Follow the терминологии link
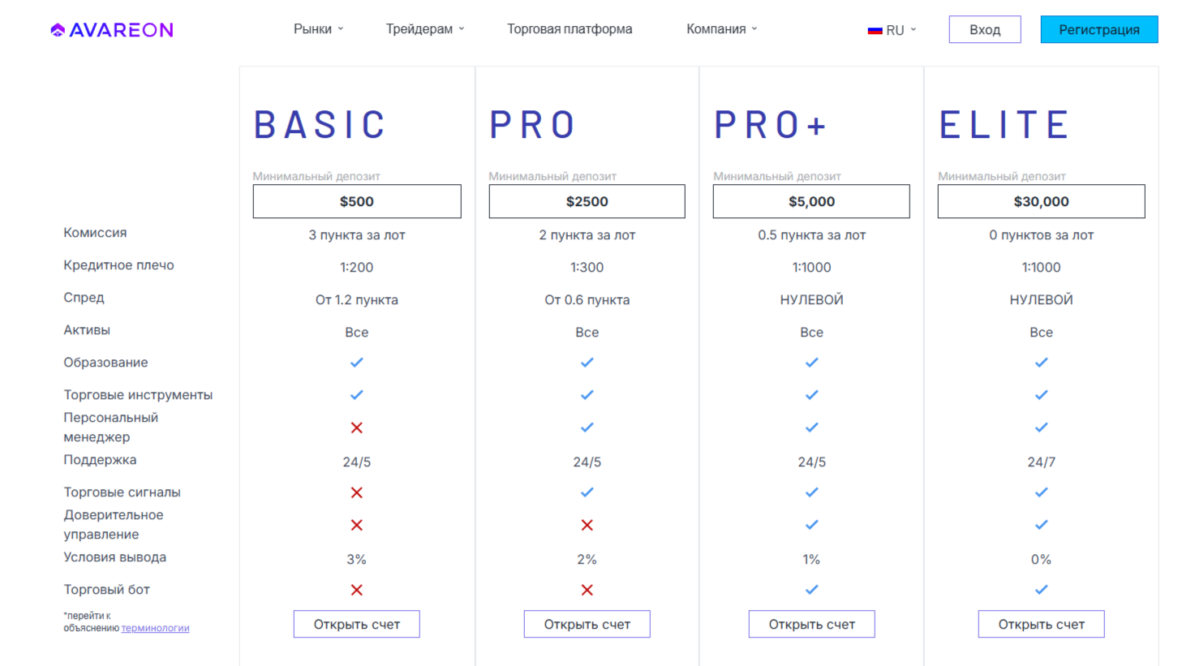This screenshot has height=666, width=1178. tap(156, 628)
